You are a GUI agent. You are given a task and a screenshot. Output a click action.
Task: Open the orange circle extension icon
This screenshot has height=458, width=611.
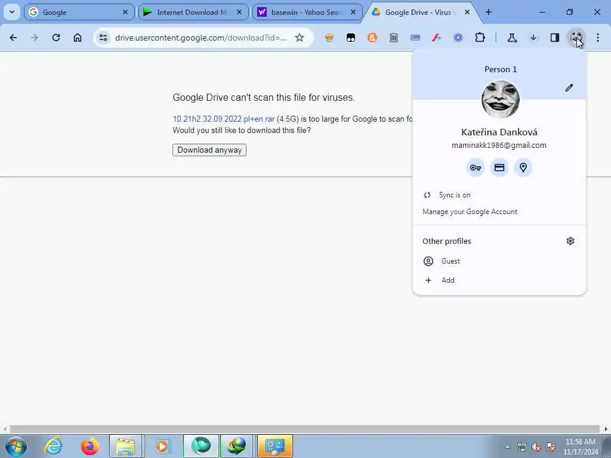372,38
